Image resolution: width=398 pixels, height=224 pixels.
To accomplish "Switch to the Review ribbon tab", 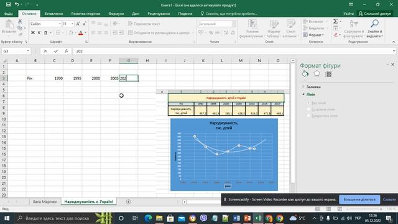I will (159, 14).
